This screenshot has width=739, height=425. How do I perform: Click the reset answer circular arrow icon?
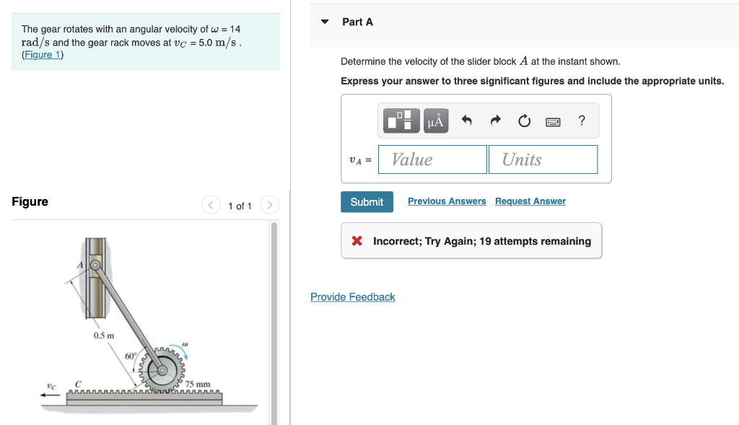(x=524, y=121)
